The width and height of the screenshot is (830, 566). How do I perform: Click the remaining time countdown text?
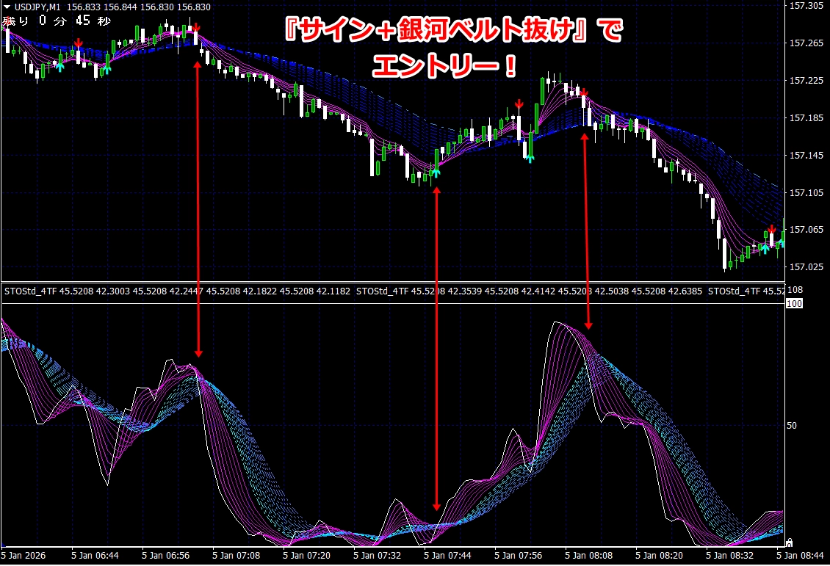57,21
